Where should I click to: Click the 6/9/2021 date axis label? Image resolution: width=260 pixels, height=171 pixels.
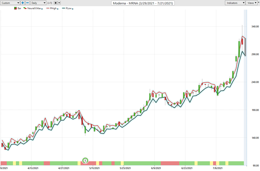click(x=156, y=168)
